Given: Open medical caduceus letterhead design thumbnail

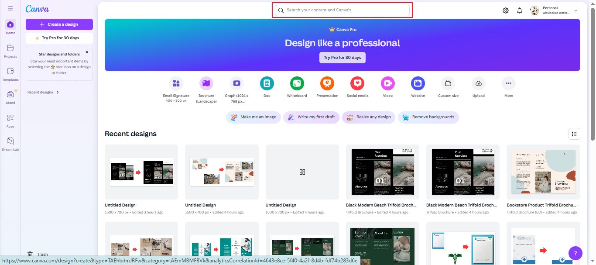Looking at the screenshot, I should (x=463, y=243).
